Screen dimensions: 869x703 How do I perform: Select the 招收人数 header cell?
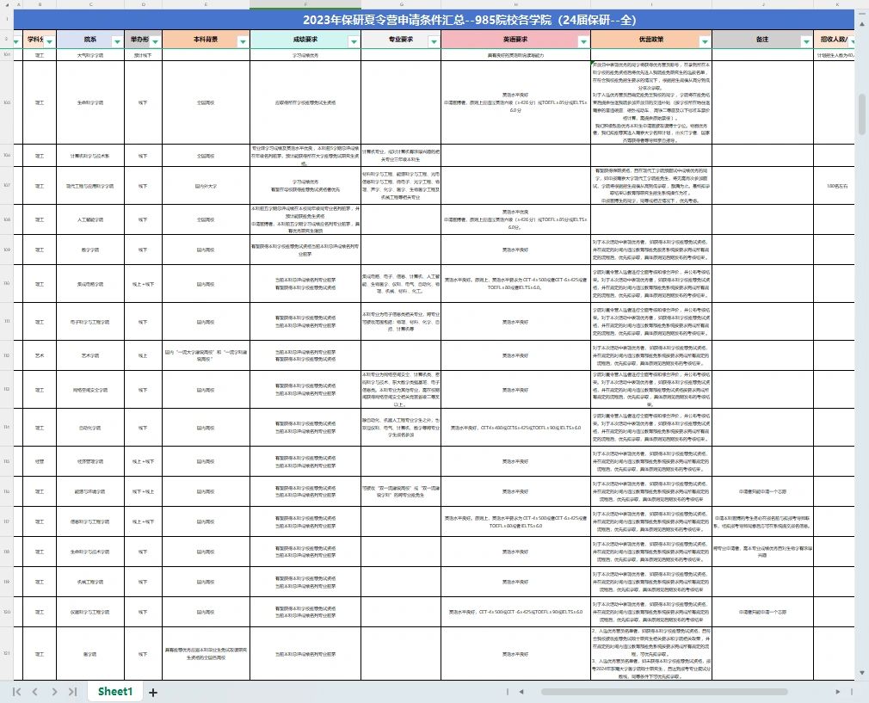pyautogui.click(x=834, y=40)
